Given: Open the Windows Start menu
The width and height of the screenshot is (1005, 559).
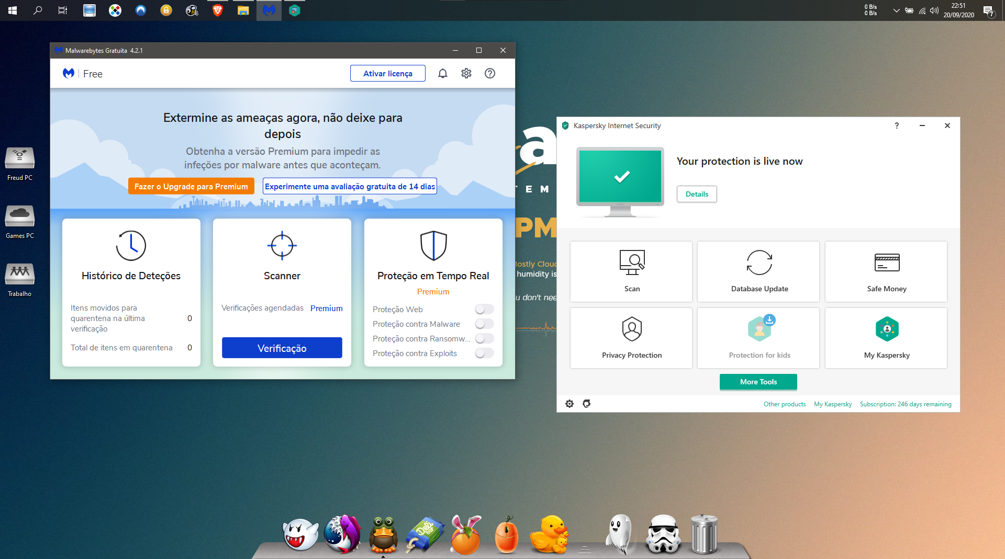Looking at the screenshot, I should tap(13, 10).
